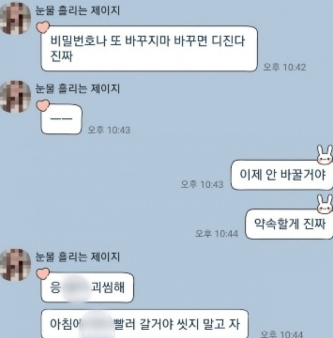Tap second sender name 눈물 흘리는 제이지
Image resolution: width=333 pixels, height=338 pixels.
click(78, 88)
